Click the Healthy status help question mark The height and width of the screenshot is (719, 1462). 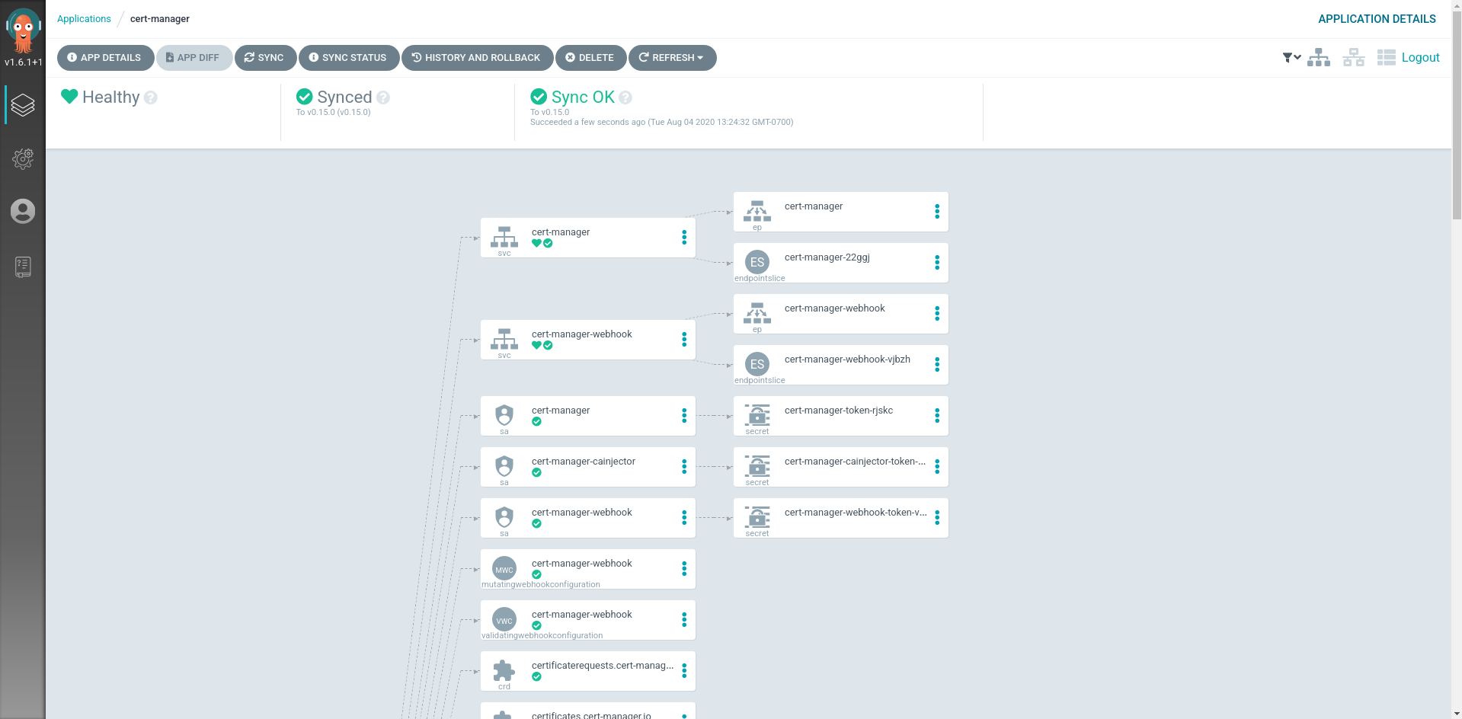point(151,97)
